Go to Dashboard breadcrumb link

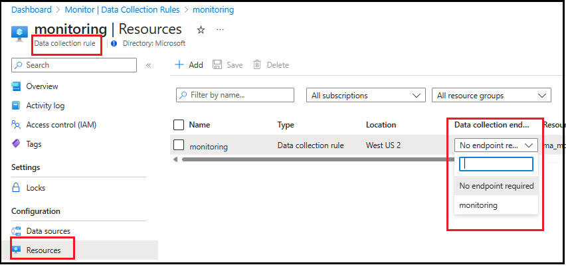[x=31, y=10]
